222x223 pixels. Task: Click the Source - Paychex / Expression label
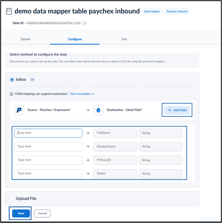click(49, 110)
